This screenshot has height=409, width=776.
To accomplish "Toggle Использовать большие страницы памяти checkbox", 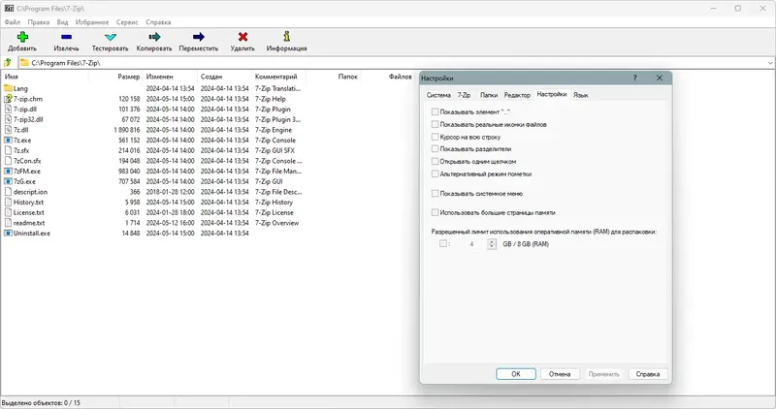I will [435, 212].
